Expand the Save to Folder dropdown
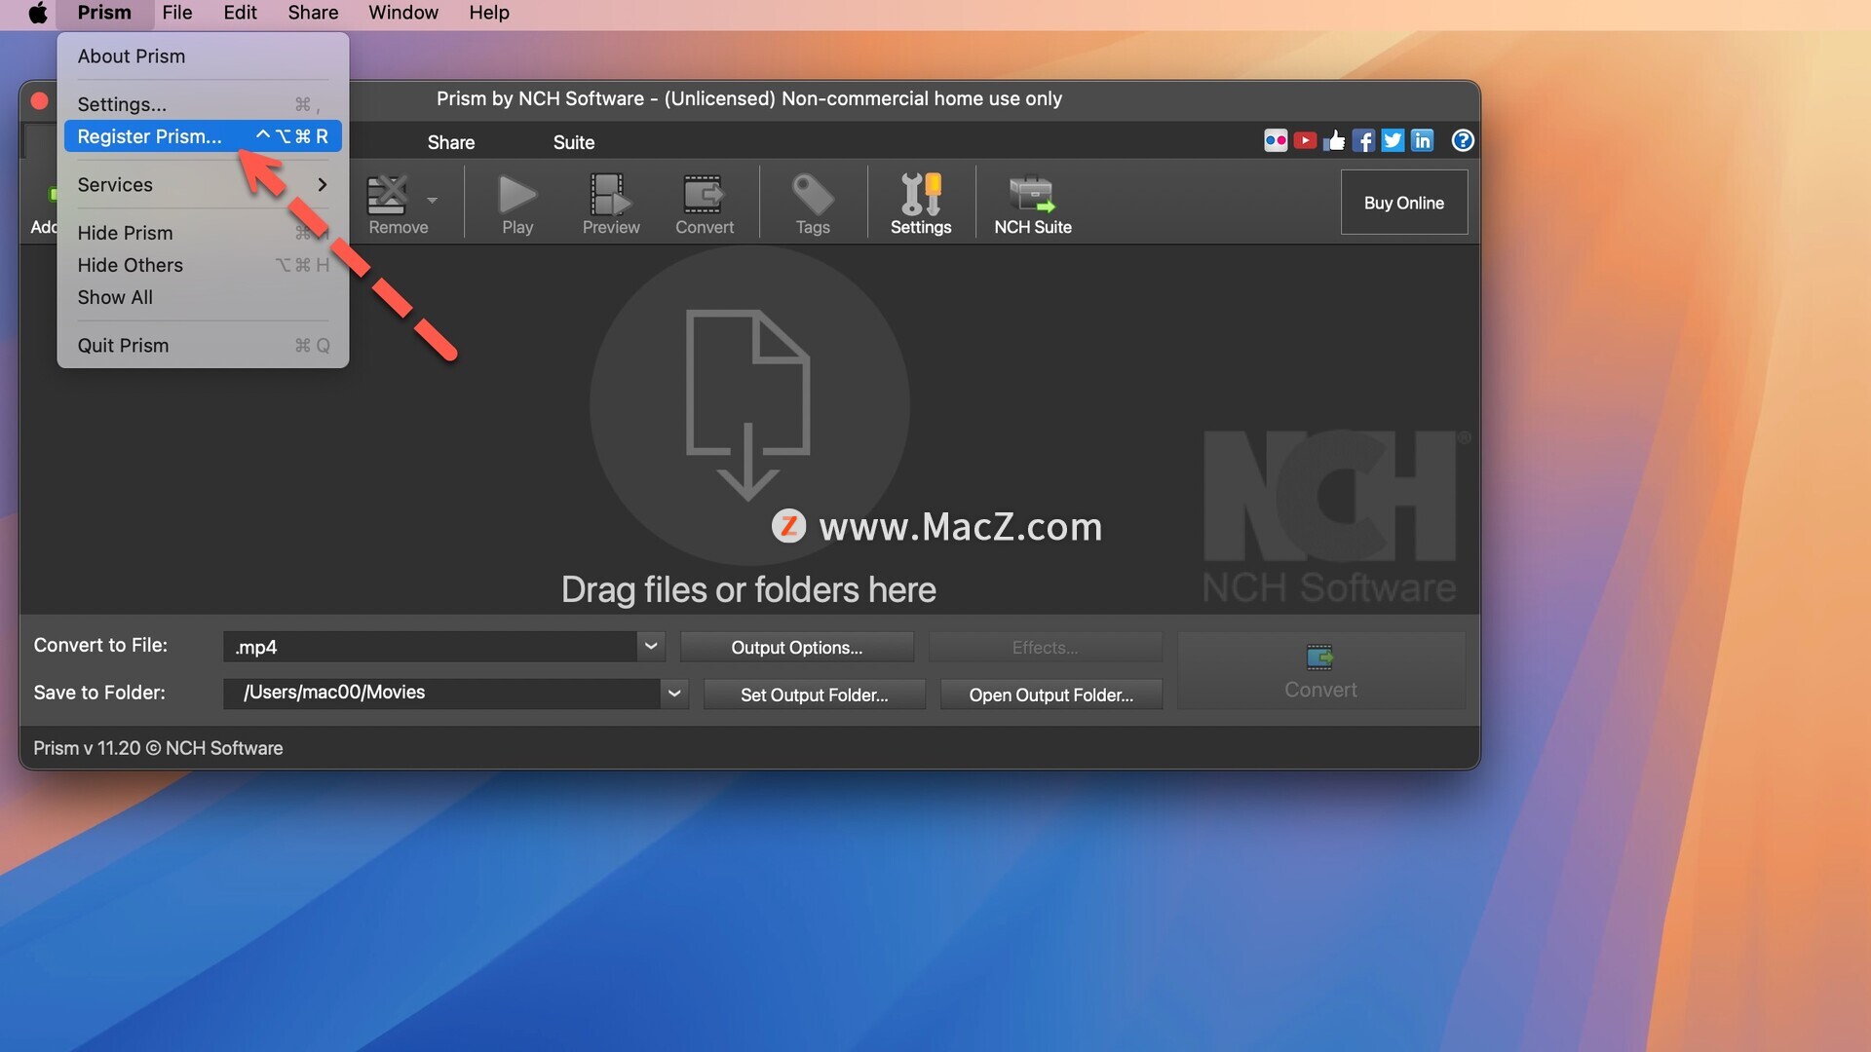Screen dimensions: 1871x1052 tap(674, 694)
